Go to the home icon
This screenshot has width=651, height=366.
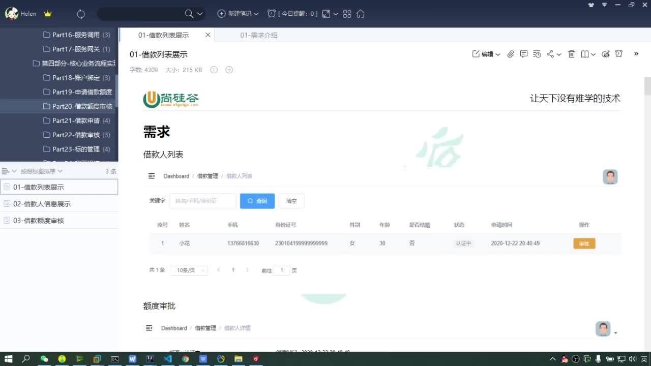(x=361, y=14)
